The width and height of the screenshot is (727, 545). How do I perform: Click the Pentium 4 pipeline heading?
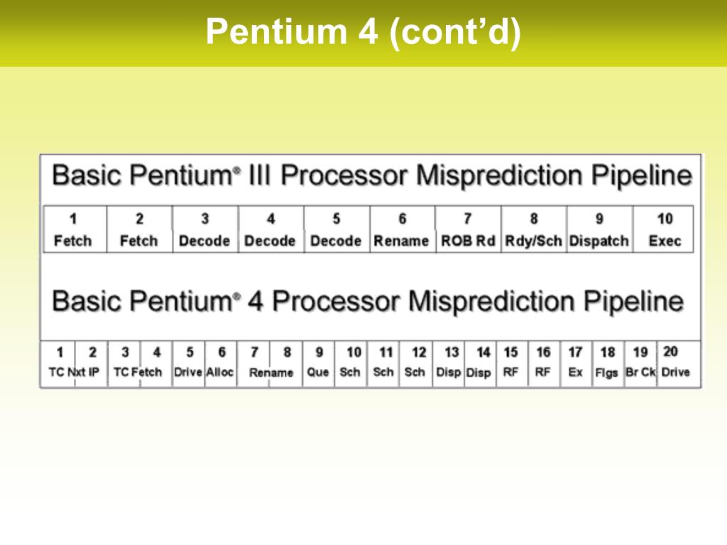[x=368, y=301]
